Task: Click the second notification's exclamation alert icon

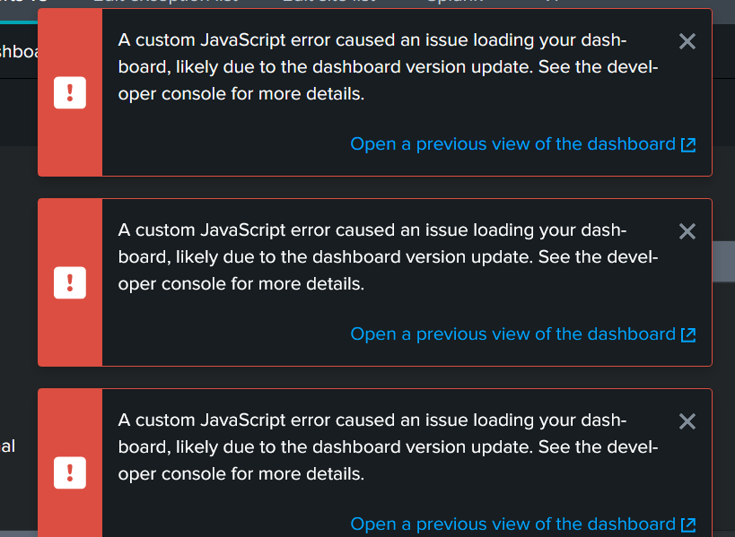Action: 70,282
